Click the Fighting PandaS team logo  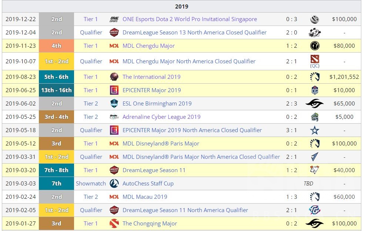[314, 32]
